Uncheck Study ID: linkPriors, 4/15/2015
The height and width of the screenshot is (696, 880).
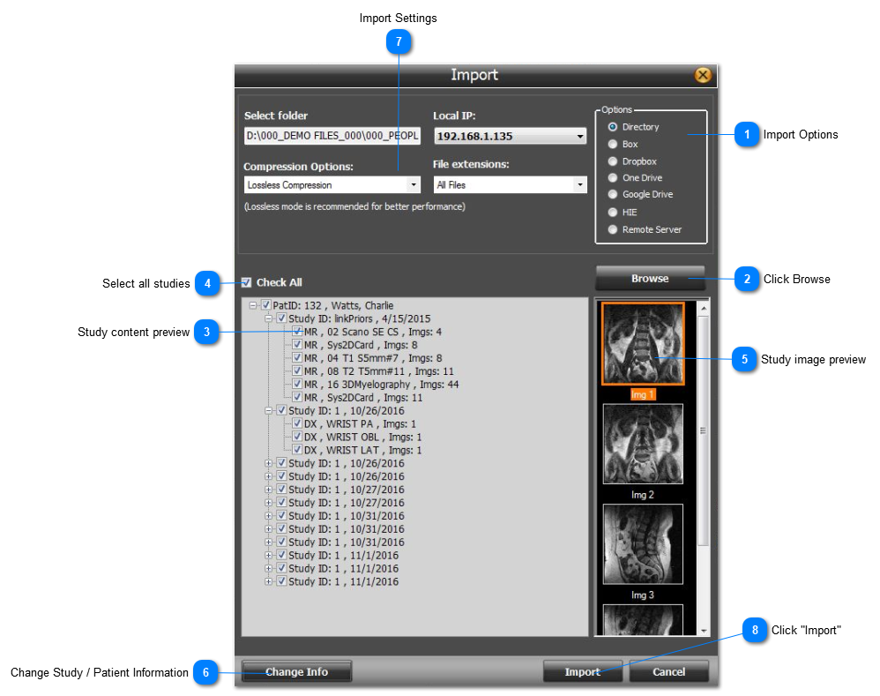pyautogui.click(x=282, y=318)
